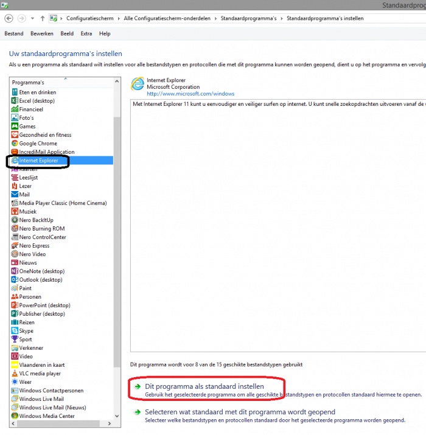
Task: Select the VLC media player cone icon
Action: click(x=15, y=374)
